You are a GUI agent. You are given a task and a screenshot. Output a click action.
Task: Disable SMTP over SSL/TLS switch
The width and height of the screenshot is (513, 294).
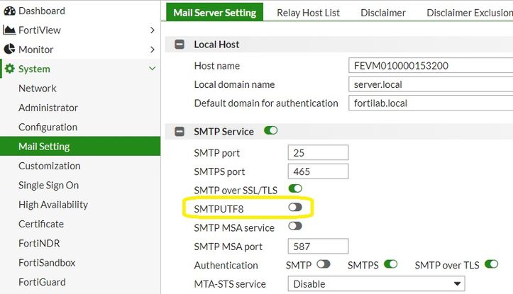[295, 188]
